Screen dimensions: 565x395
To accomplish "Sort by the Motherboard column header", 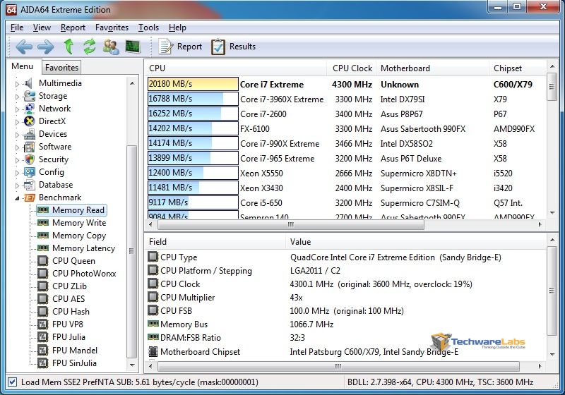I will [432, 68].
